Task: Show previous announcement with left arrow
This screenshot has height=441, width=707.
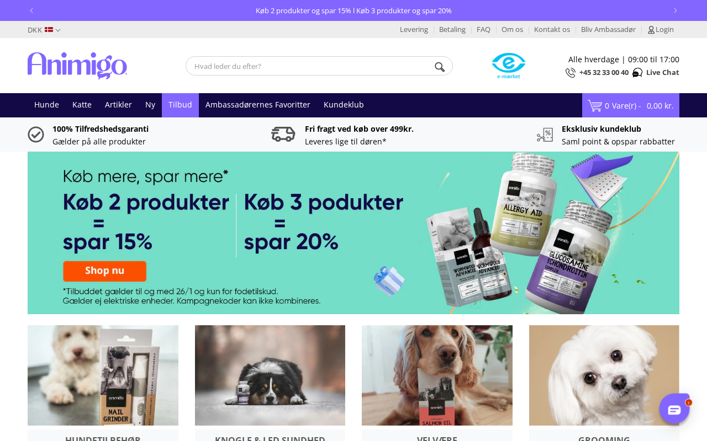Action: tap(31, 10)
